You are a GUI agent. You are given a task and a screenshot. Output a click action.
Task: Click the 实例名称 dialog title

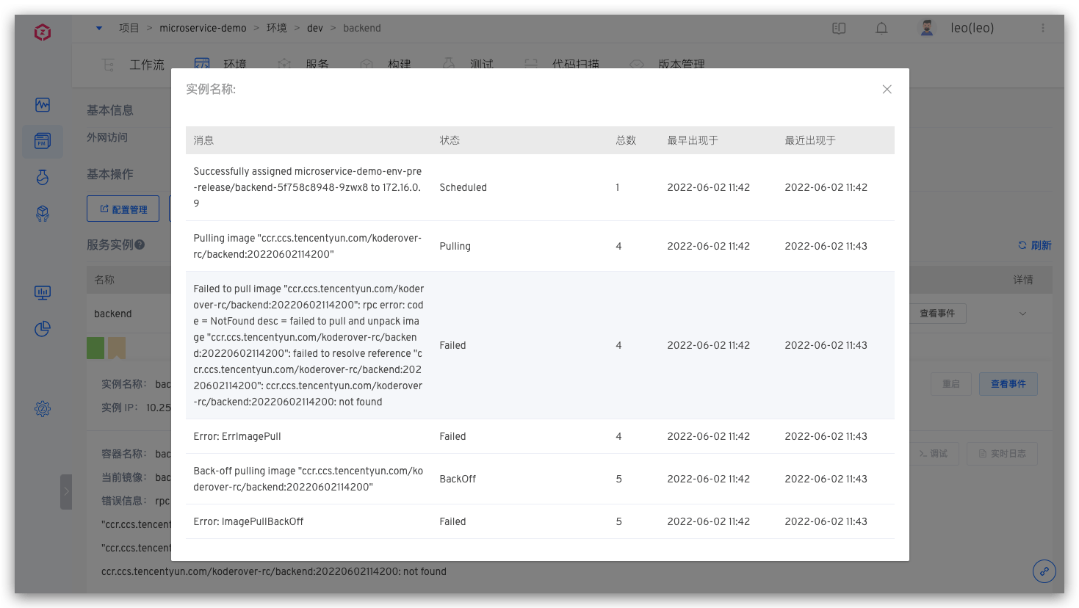211,89
